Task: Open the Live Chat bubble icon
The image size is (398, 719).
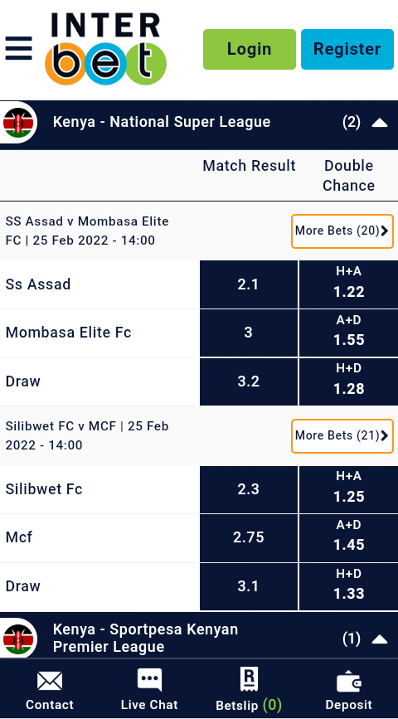Action: tap(149, 679)
